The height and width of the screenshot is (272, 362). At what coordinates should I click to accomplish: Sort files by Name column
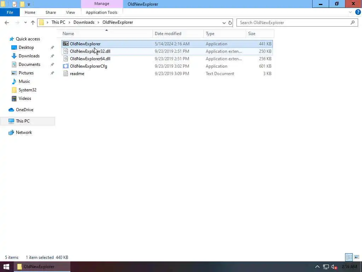(106, 34)
